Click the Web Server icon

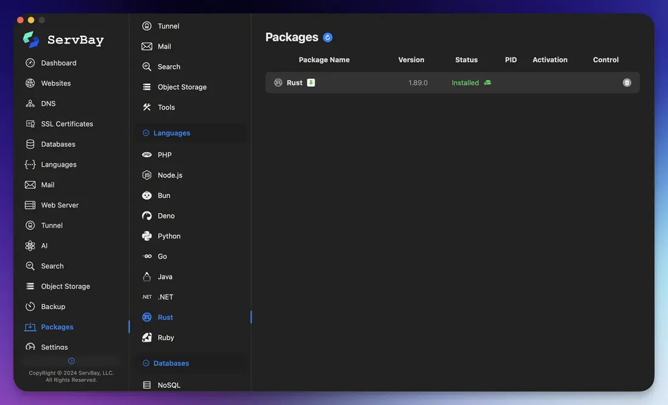pyautogui.click(x=30, y=205)
